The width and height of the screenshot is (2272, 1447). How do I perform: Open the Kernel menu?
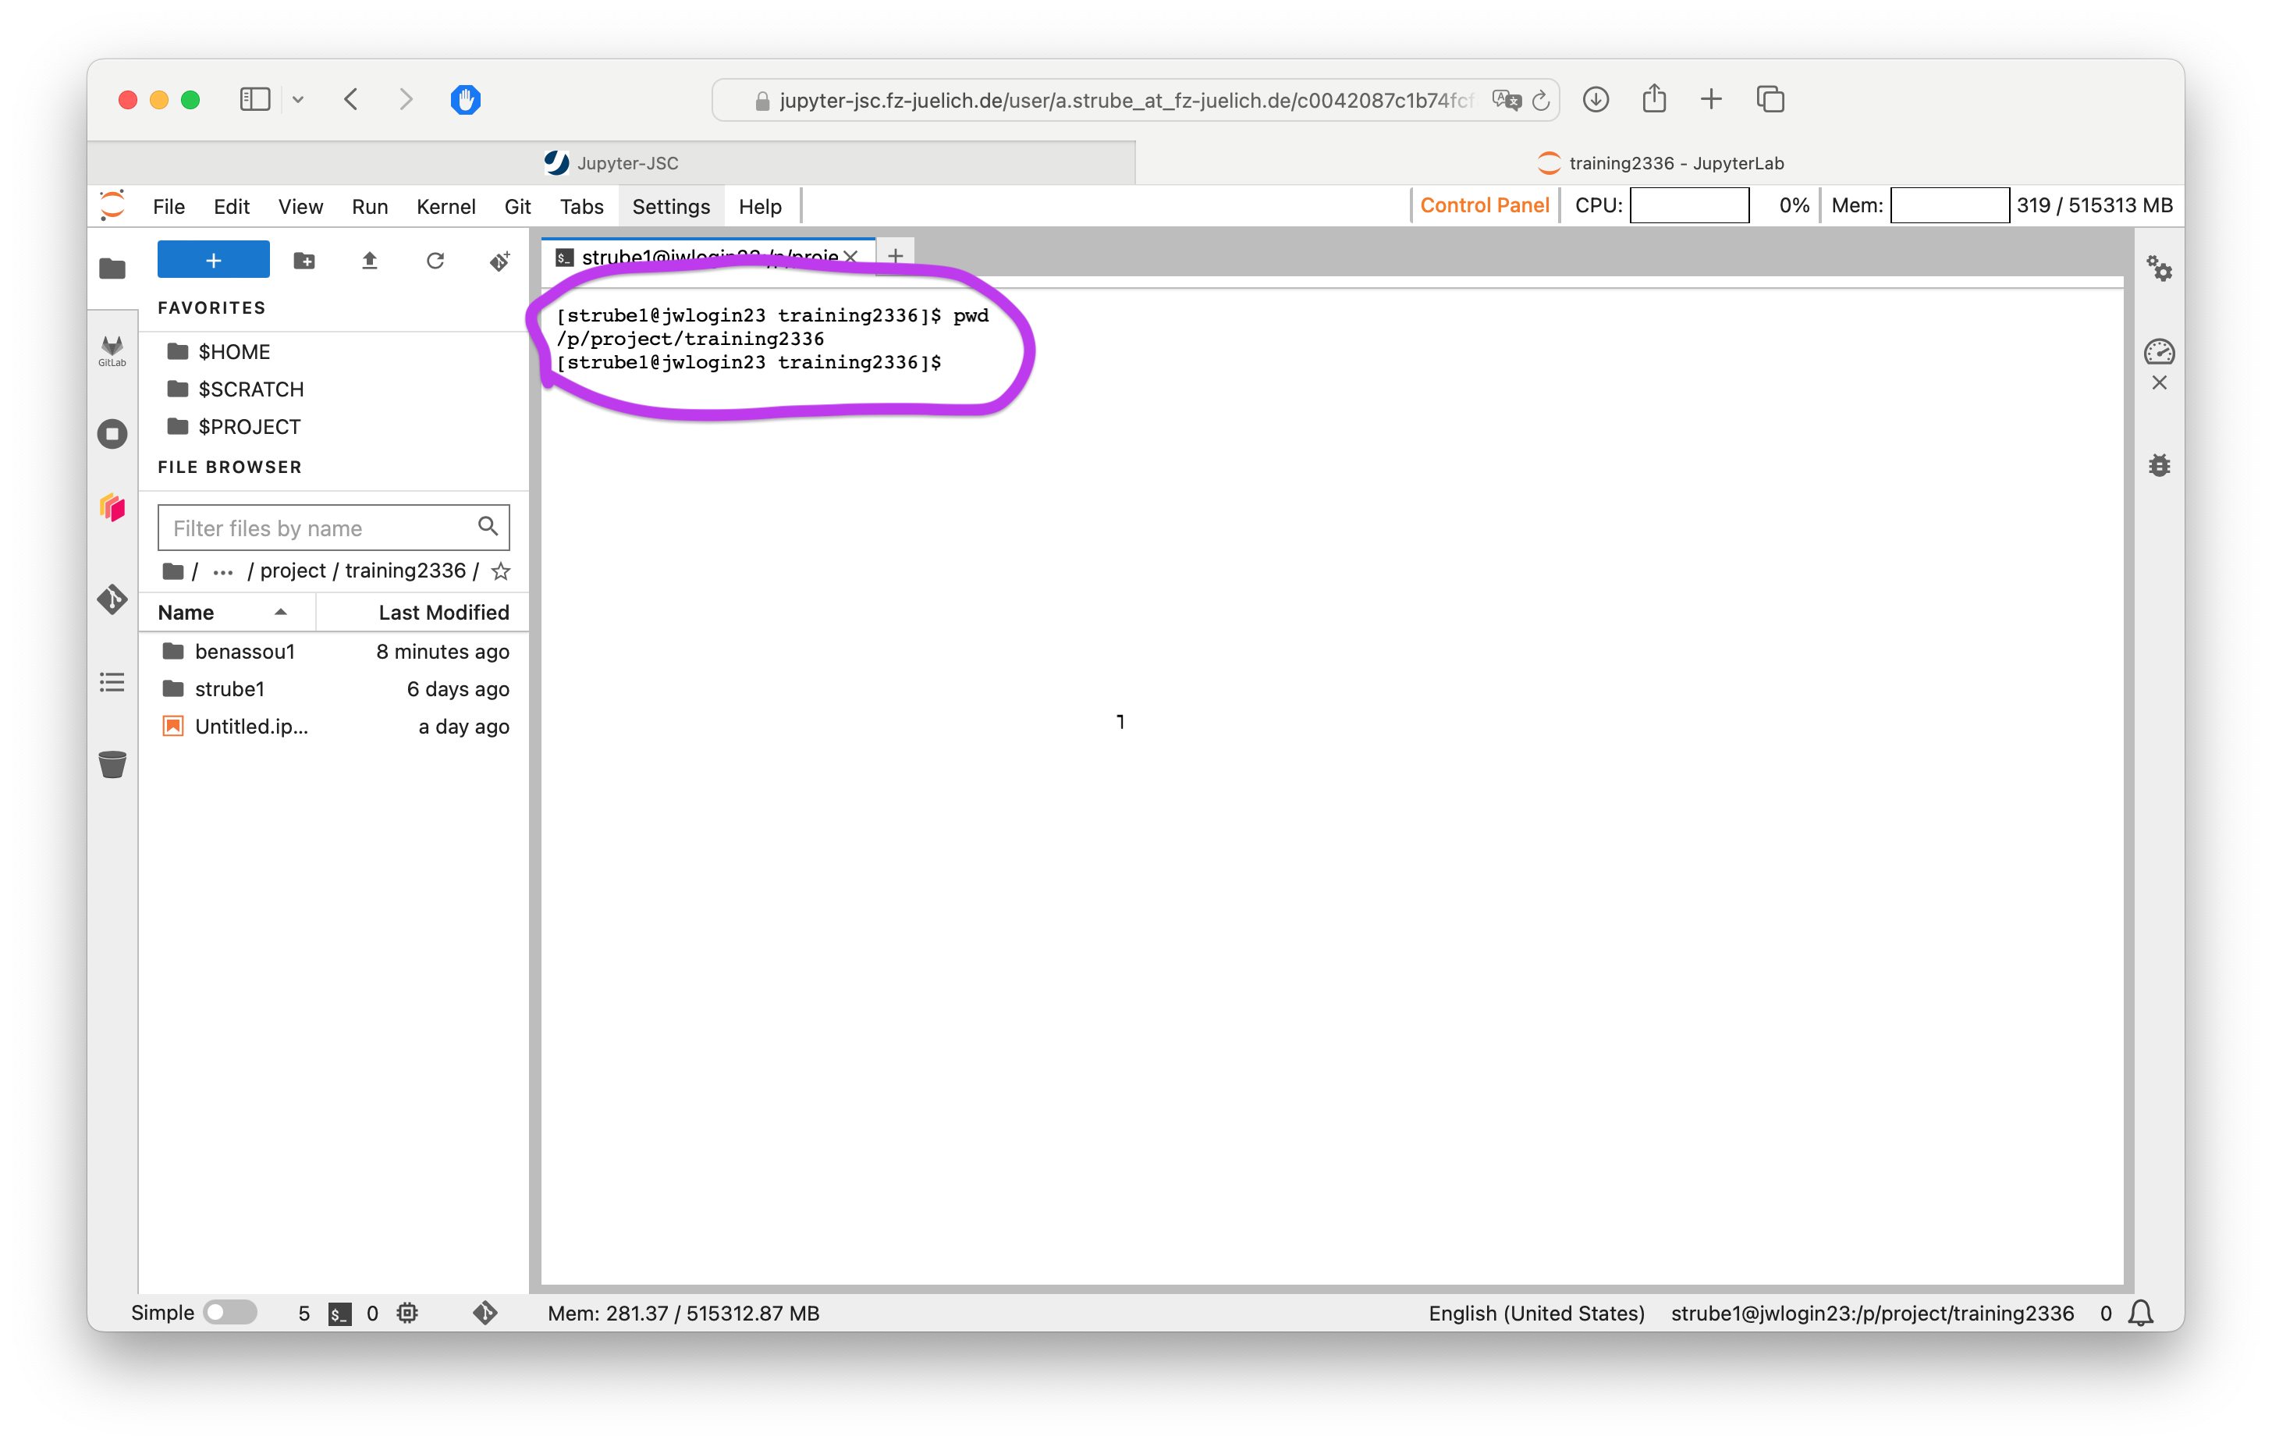point(446,207)
